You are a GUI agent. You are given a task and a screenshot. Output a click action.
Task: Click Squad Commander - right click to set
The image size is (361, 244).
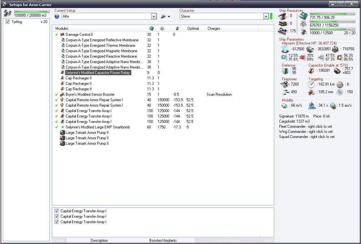pyautogui.click(x=307, y=136)
